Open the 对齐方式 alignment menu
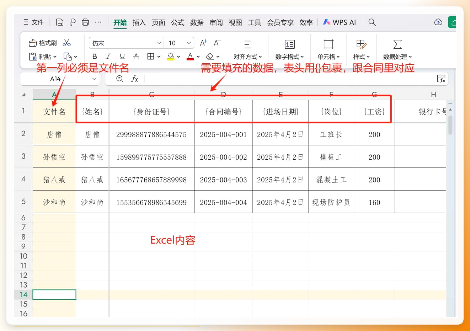Screen dimensions: 470x331 248,49
